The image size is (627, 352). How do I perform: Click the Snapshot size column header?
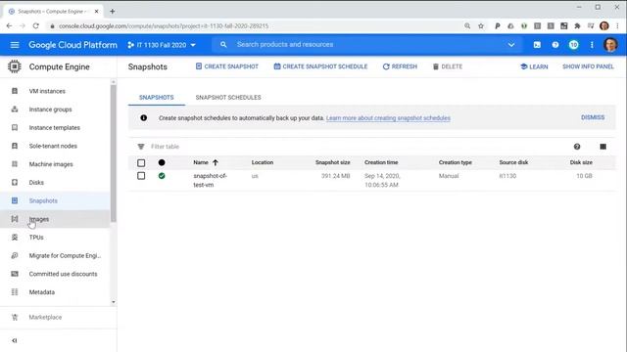pos(332,162)
